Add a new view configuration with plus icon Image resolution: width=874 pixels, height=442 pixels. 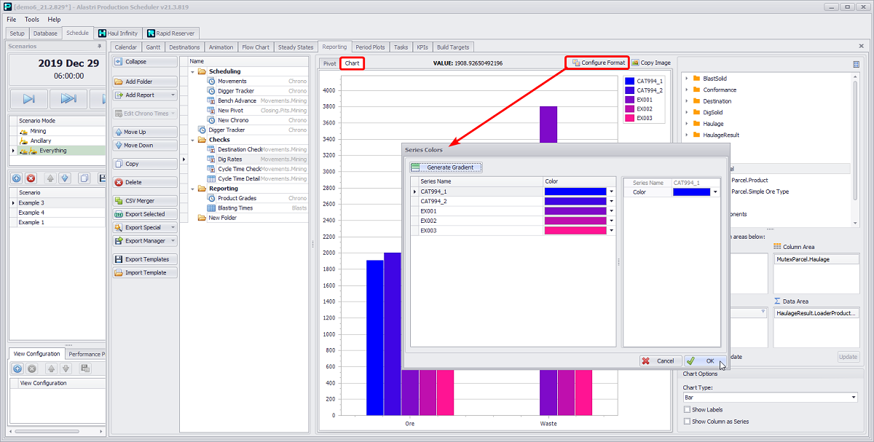(x=17, y=369)
